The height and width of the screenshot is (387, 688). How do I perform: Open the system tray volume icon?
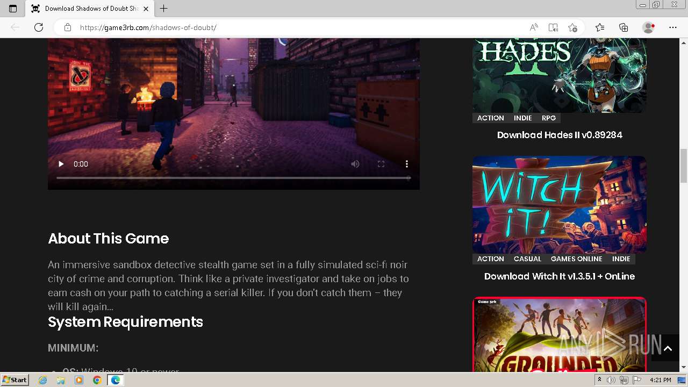click(x=611, y=380)
